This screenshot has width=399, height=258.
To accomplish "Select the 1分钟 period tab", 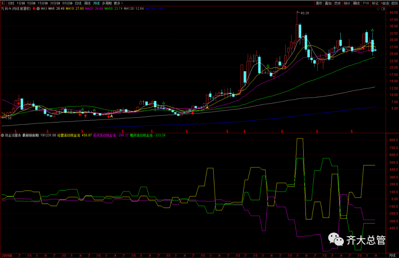I will pos(21,3).
